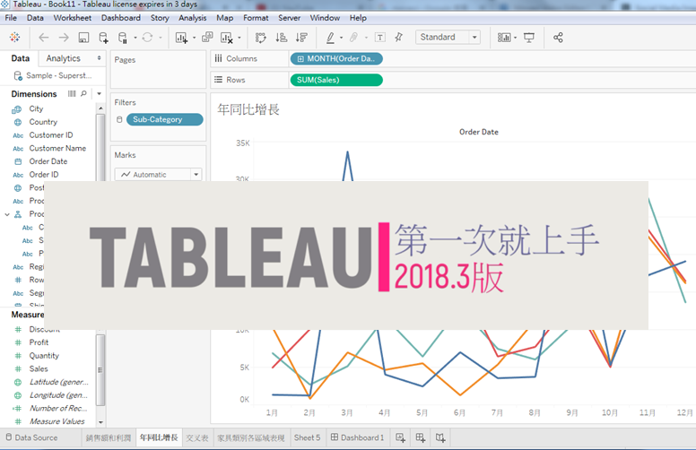Screen dimensions: 696x450
Task: Open the File menu
Action: click(11, 18)
